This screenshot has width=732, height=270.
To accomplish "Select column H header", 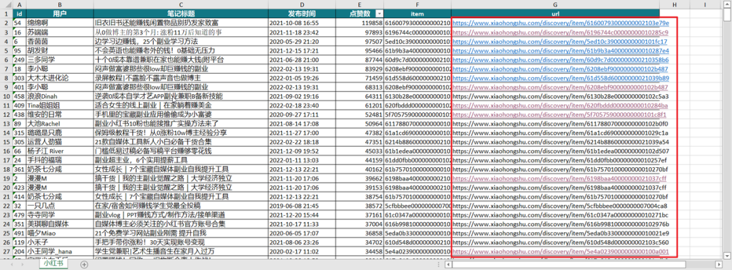I will click(x=674, y=4).
